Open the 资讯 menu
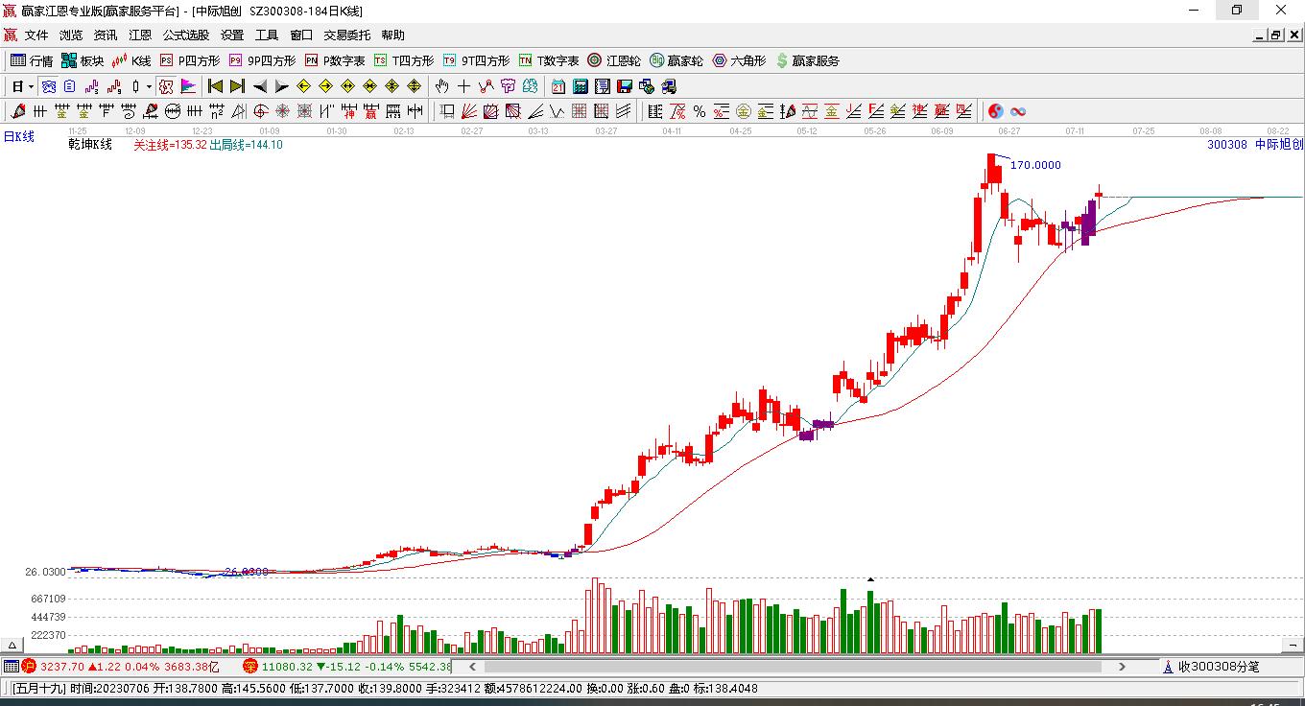 pos(106,35)
